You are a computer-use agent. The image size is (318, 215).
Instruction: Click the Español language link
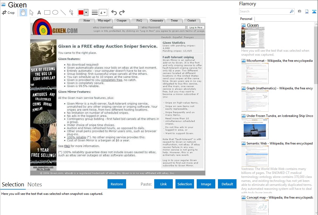(178, 37)
